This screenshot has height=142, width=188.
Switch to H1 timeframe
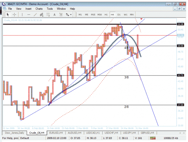(106, 15)
